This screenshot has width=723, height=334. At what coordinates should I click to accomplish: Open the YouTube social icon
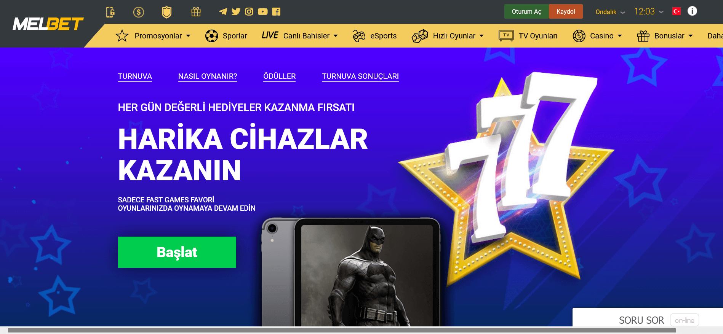tap(263, 12)
